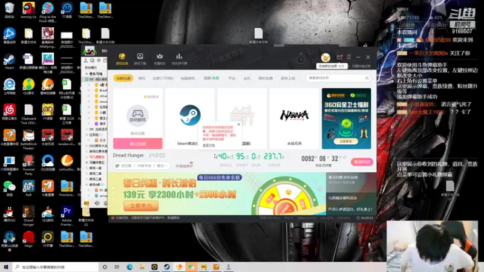Screen dimensions: 484x272
Task: Open Microsoft Edge from taskbar
Action: point(129,267)
